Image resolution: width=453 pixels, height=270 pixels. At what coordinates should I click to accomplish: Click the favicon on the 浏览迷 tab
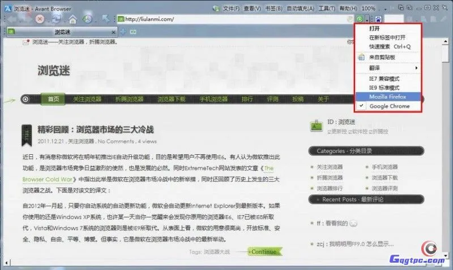11,32
